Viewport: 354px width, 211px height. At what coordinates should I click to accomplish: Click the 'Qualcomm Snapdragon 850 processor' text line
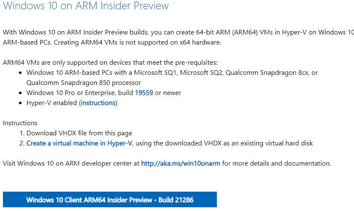pyautogui.click(x=84, y=83)
